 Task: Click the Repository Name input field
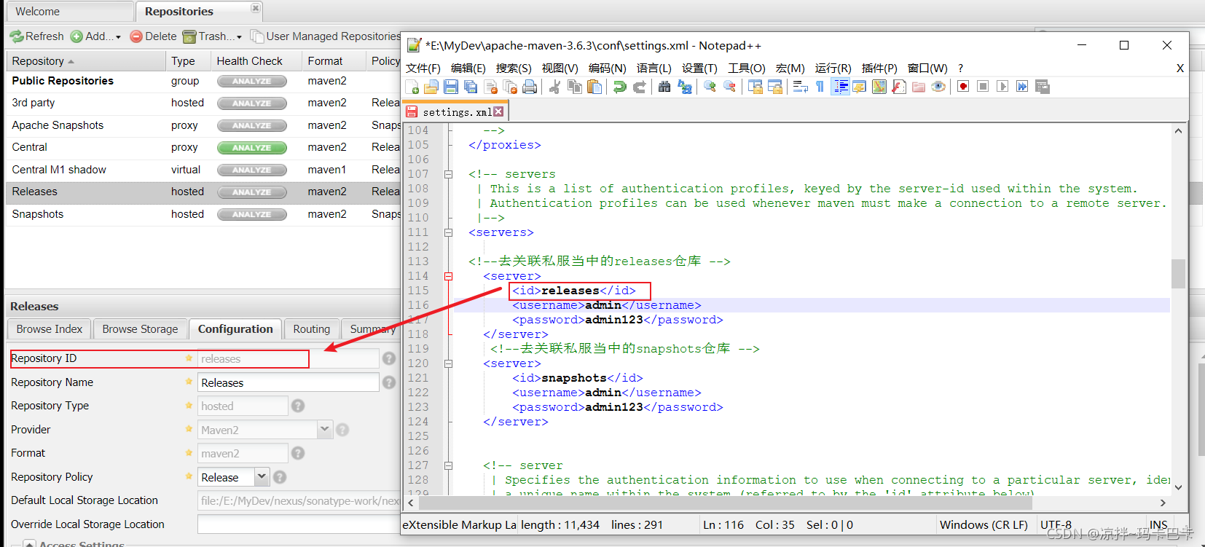click(289, 382)
